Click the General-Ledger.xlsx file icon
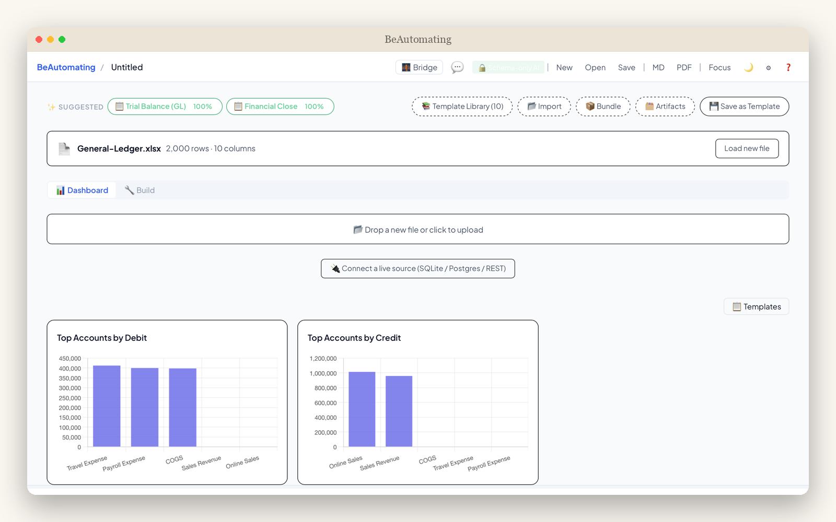The width and height of the screenshot is (836, 522). (64, 149)
